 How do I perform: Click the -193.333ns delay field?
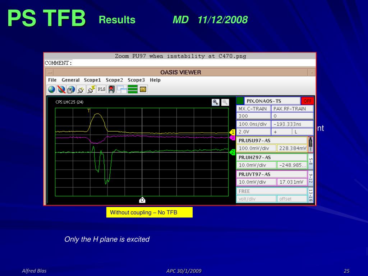293,124
